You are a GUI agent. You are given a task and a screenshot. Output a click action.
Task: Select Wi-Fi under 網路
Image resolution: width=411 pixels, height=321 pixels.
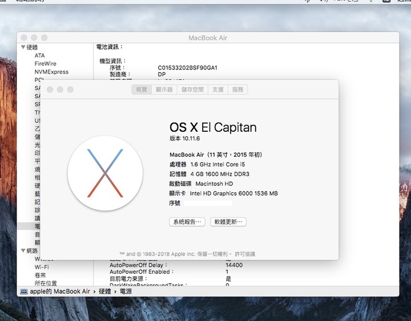point(42,267)
